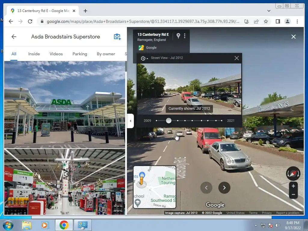Open the Asda storefront photo
The width and height of the screenshot is (308, 231).
coord(65,104)
